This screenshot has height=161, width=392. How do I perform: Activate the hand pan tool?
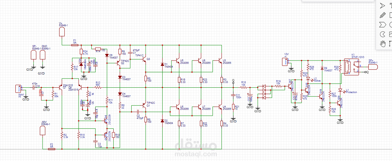point(382,44)
